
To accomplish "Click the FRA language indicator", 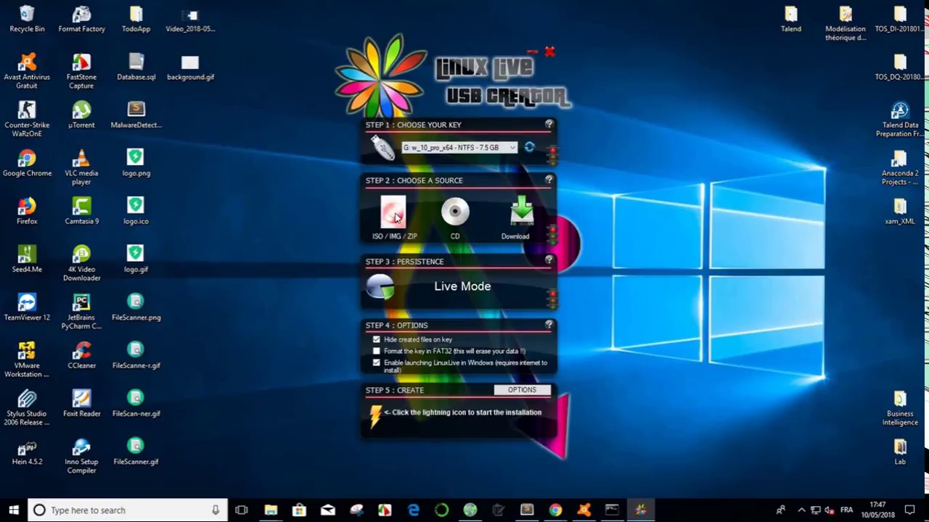I will tap(846, 510).
